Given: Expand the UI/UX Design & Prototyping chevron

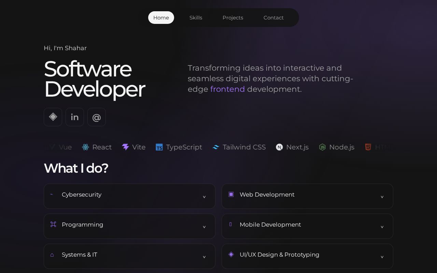Looking at the screenshot, I should click(382, 257).
